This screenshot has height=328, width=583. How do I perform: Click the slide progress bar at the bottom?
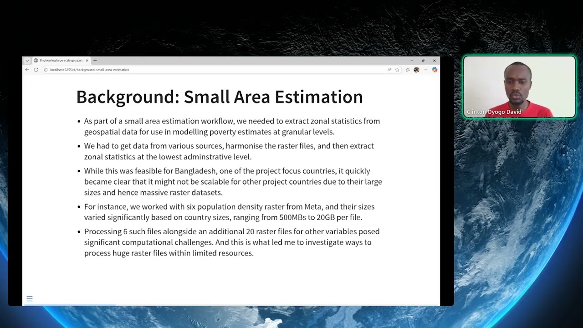[x=231, y=305]
